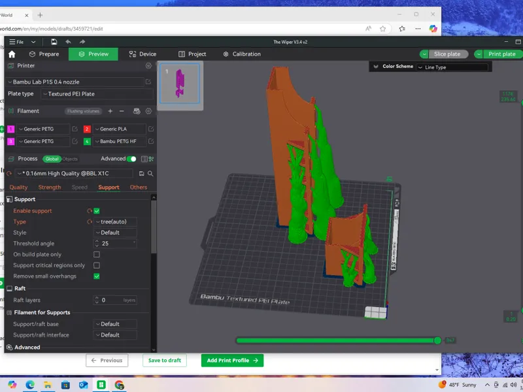Open File Explorer from taskbar
Screen dimensions: 523x392
pyautogui.click(x=48, y=385)
